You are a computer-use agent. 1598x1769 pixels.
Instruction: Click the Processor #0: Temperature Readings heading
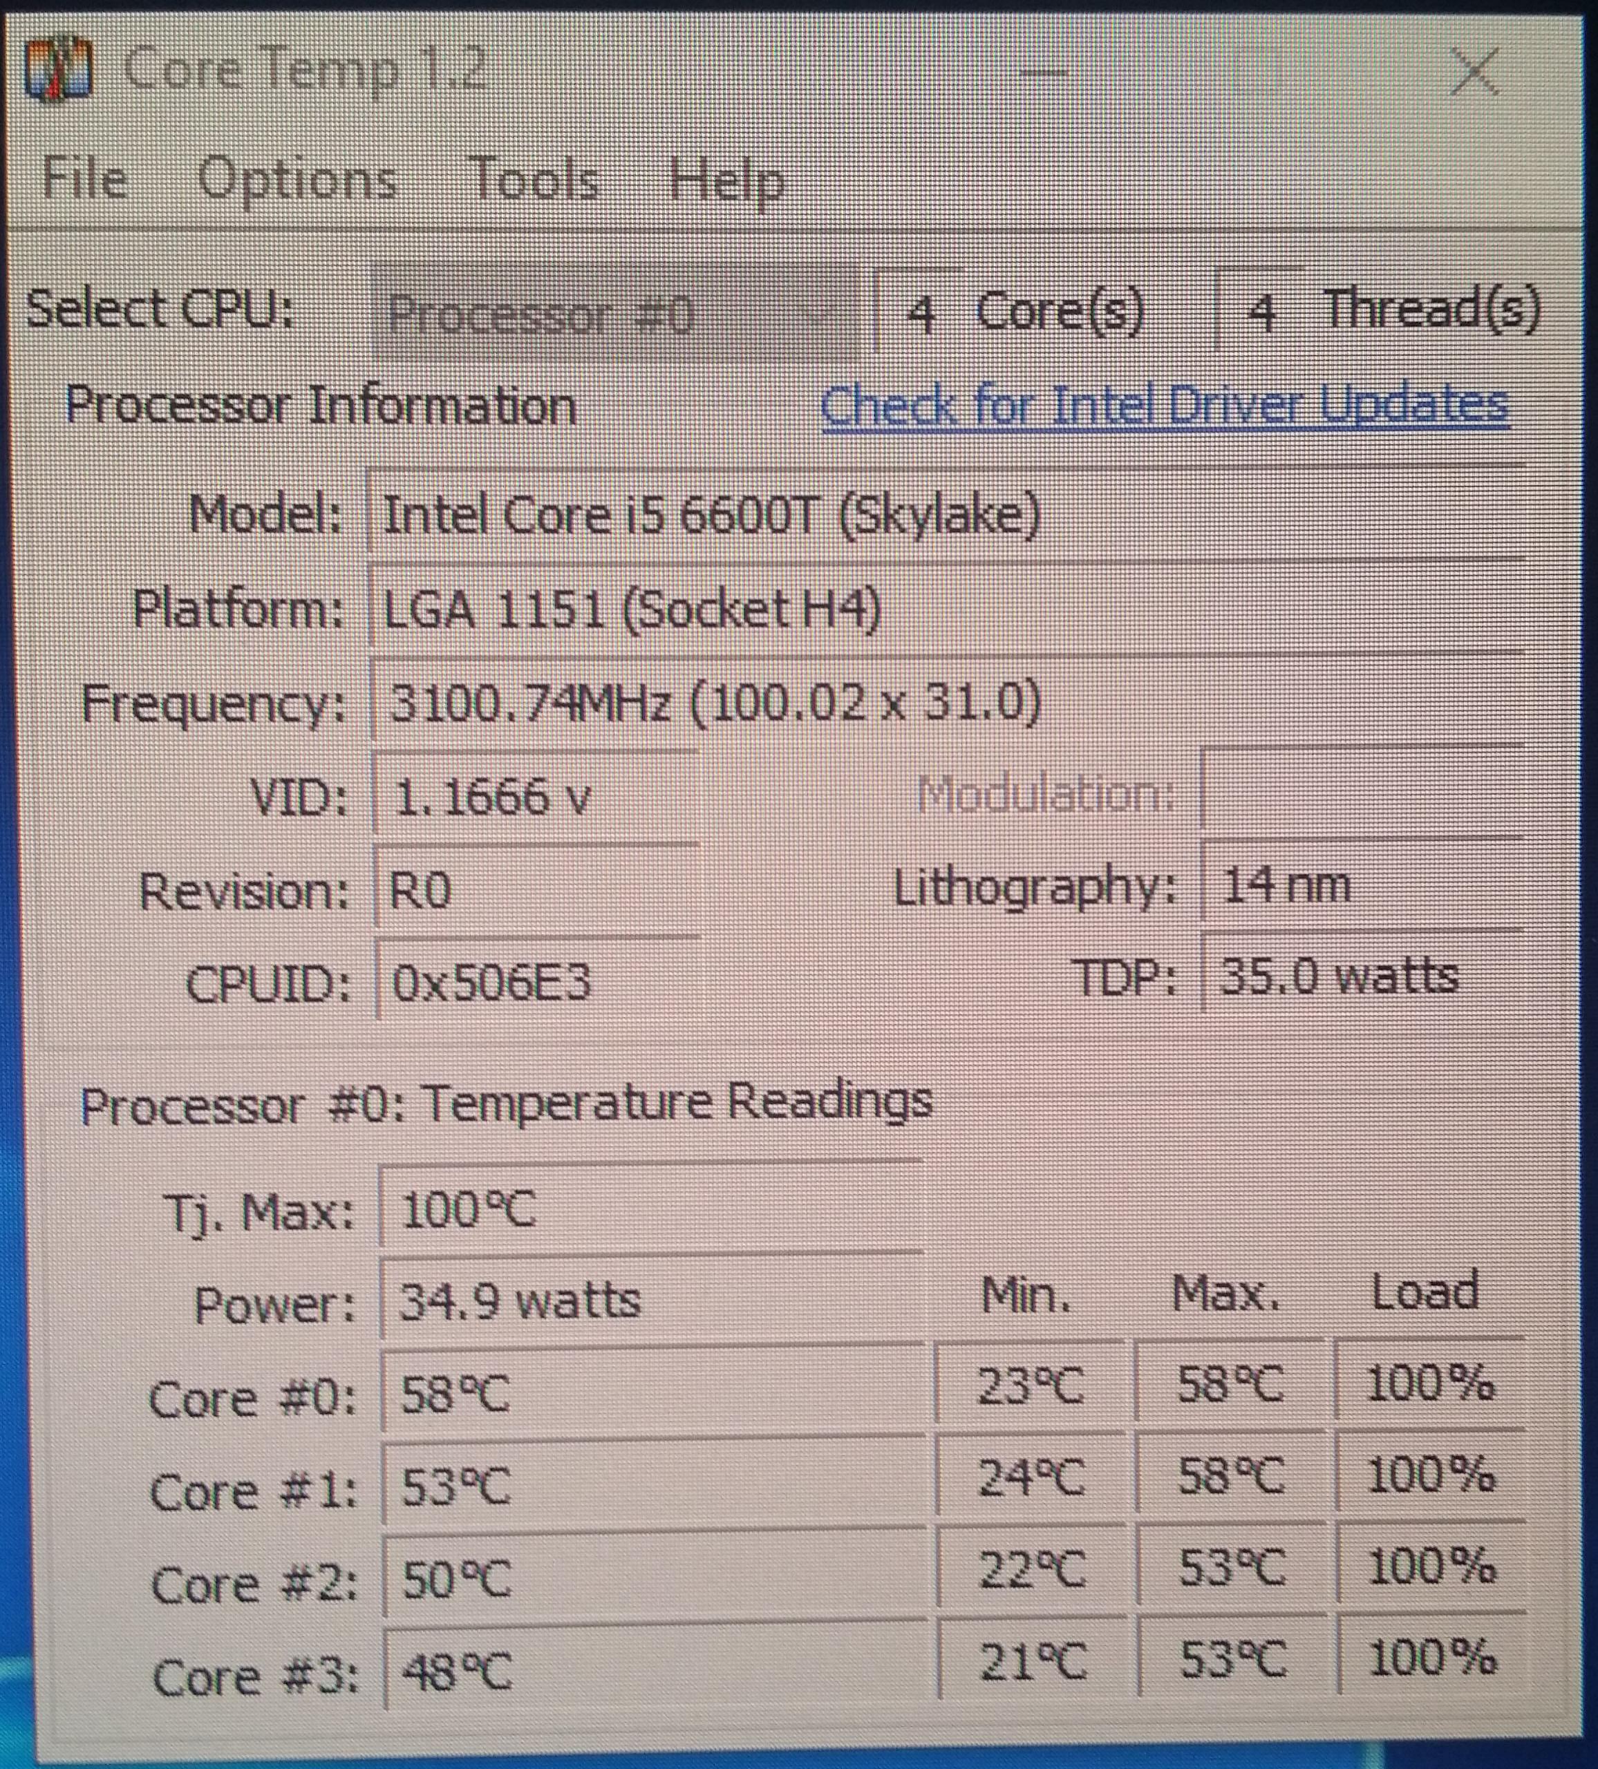coord(507,1103)
